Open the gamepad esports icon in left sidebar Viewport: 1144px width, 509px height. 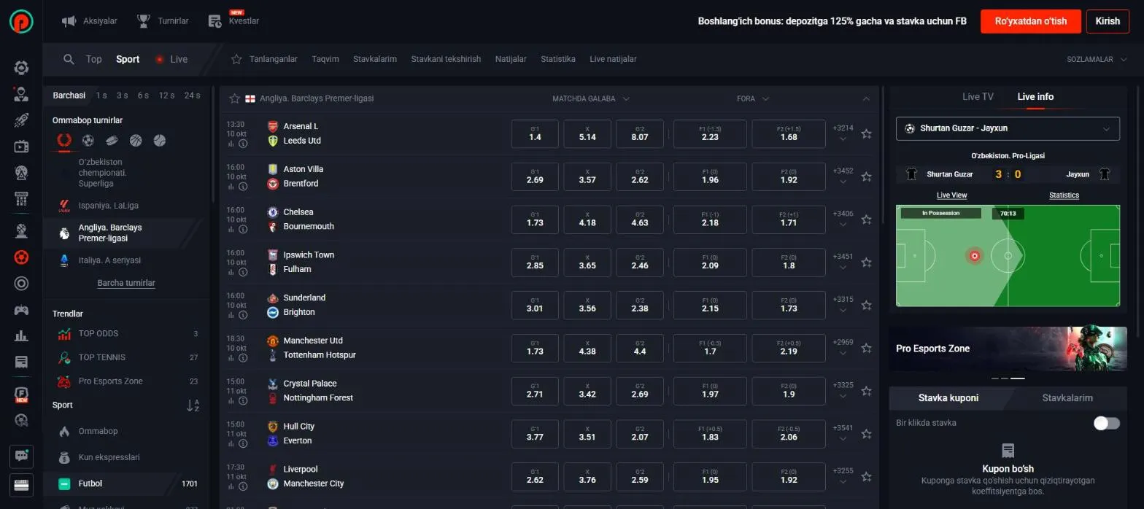click(21, 310)
